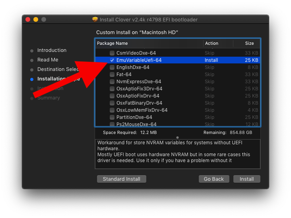Viewport: 291px width, 218px height.
Task: Click the Introduction step bullet
Action: (x=32, y=51)
